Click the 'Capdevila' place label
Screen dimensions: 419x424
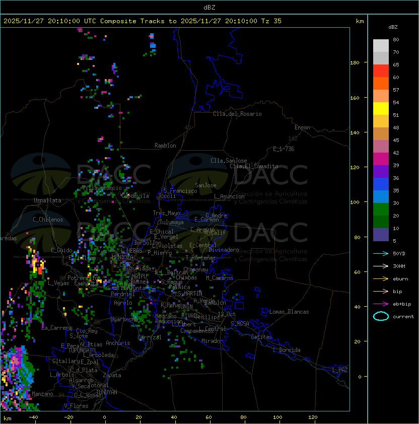pos(135,196)
